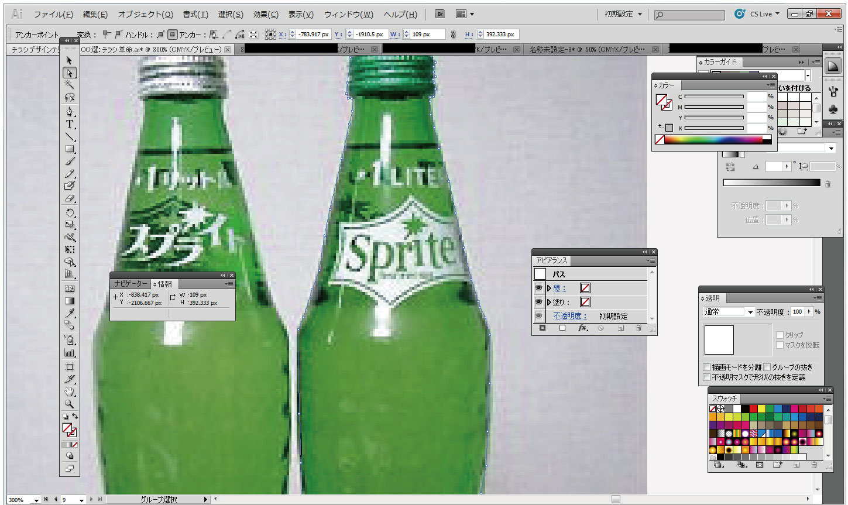Viewport: 848px width, 505px height.
Task: Open the opacity 100 slider arrow
Action: (x=810, y=312)
